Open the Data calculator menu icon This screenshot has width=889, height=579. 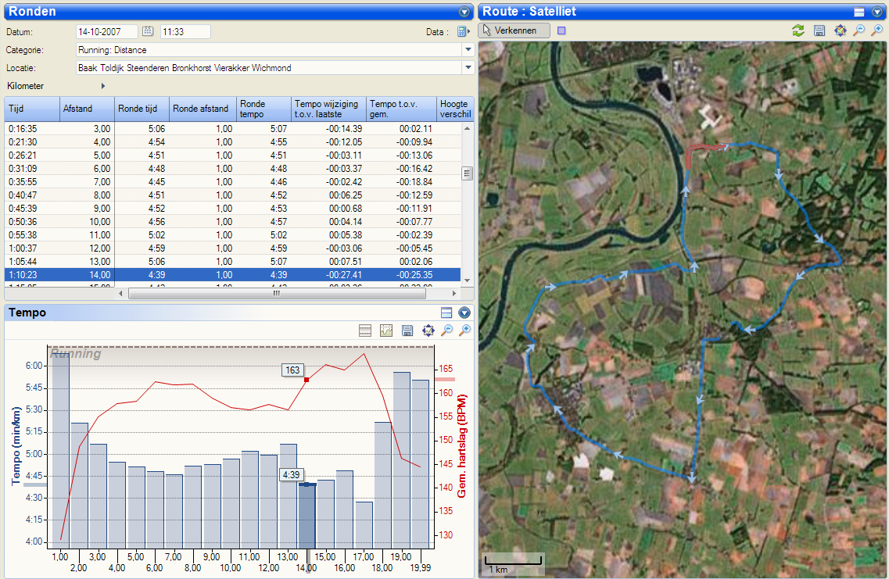[462, 32]
